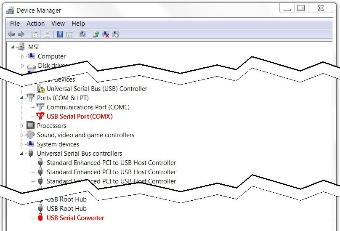
Task: Select the red USB Serial Port (COMX)
Action: (80, 117)
